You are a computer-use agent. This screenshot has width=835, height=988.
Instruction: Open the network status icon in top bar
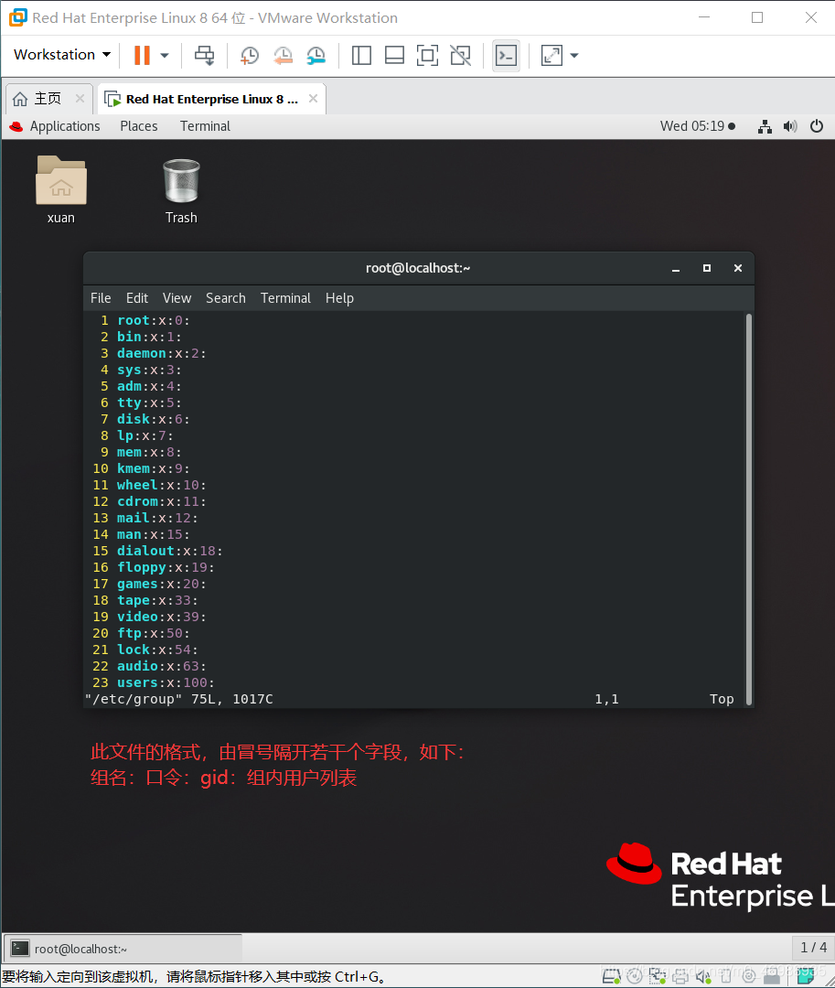(765, 126)
